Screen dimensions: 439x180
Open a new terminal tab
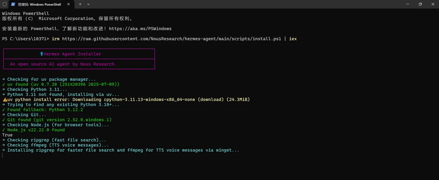[x=80, y=4]
